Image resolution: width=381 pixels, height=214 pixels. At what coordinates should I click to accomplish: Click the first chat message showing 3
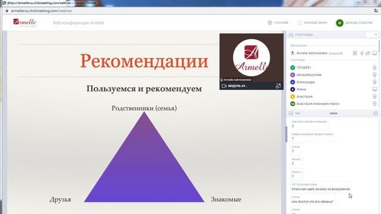click(x=310, y=124)
